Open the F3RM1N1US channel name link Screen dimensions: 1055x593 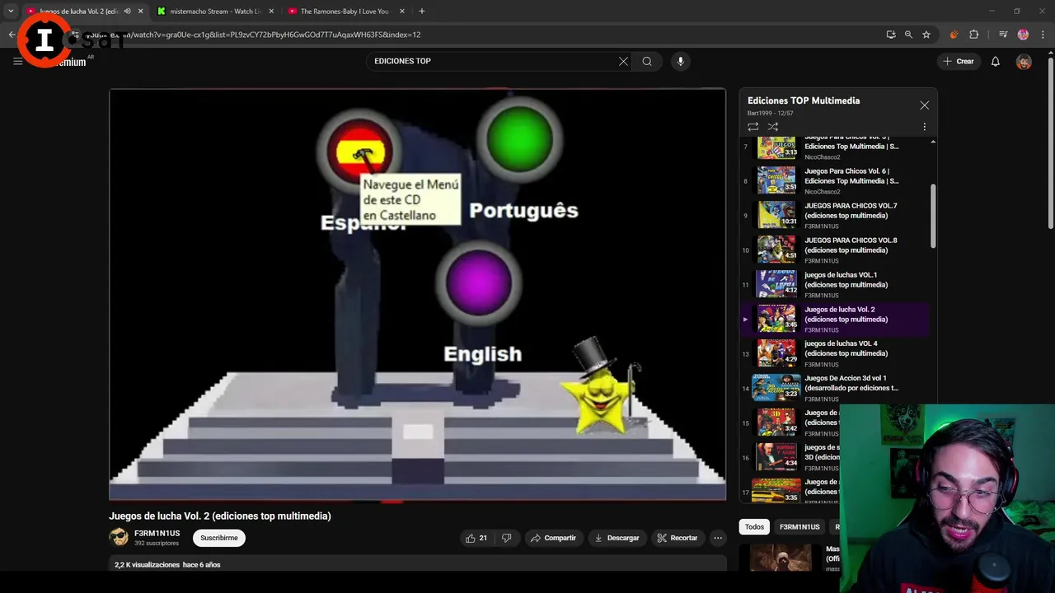click(x=157, y=534)
